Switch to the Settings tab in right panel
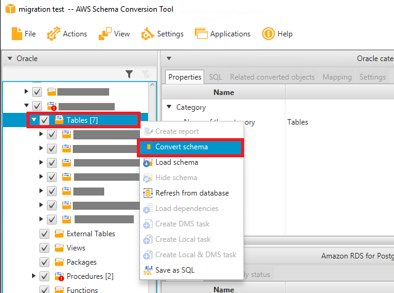Screen dimensions: 394x293 pos(372,77)
